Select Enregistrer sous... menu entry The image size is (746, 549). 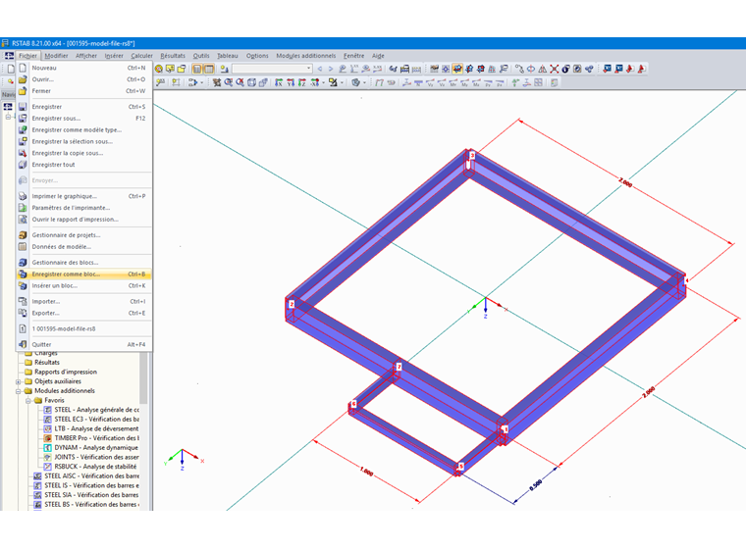(x=83, y=119)
